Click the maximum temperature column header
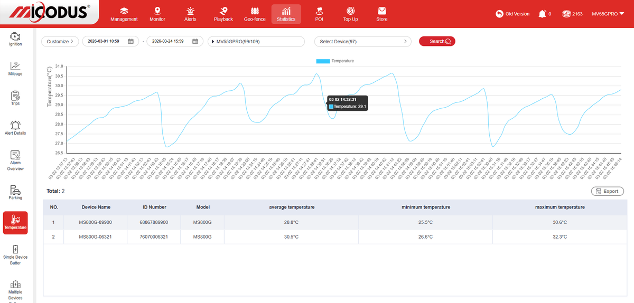This screenshot has width=634, height=303. click(560, 207)
